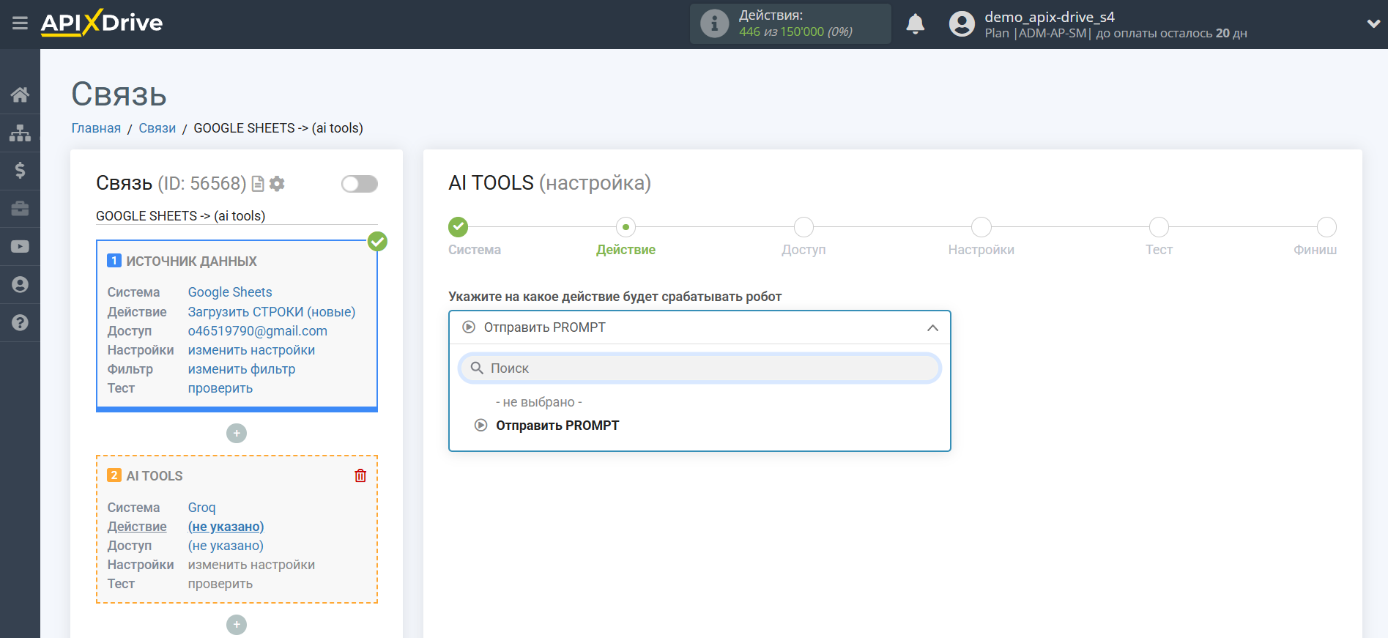The width and height of the screenshot is (1388, 638).
Task: Open connection settings gear icon
Action: coord(277,184)
